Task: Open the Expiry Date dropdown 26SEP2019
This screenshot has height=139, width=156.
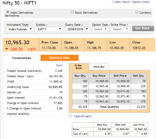Action: pyautogui.click(x=77, y=29)
